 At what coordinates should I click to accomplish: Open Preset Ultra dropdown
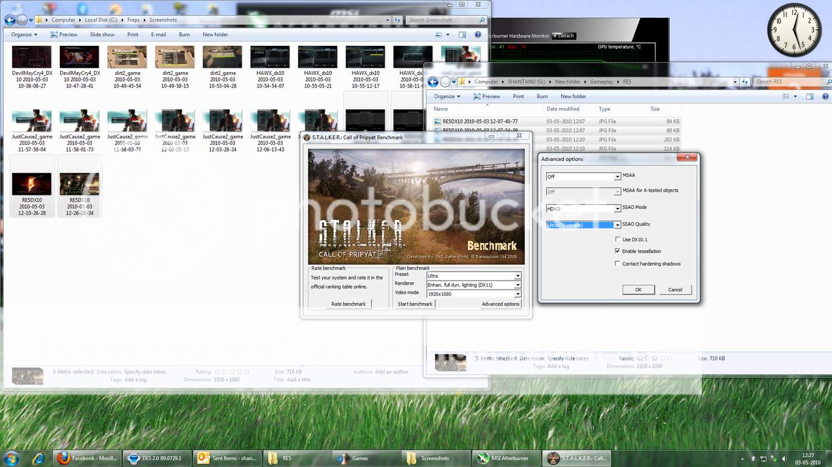517,276
